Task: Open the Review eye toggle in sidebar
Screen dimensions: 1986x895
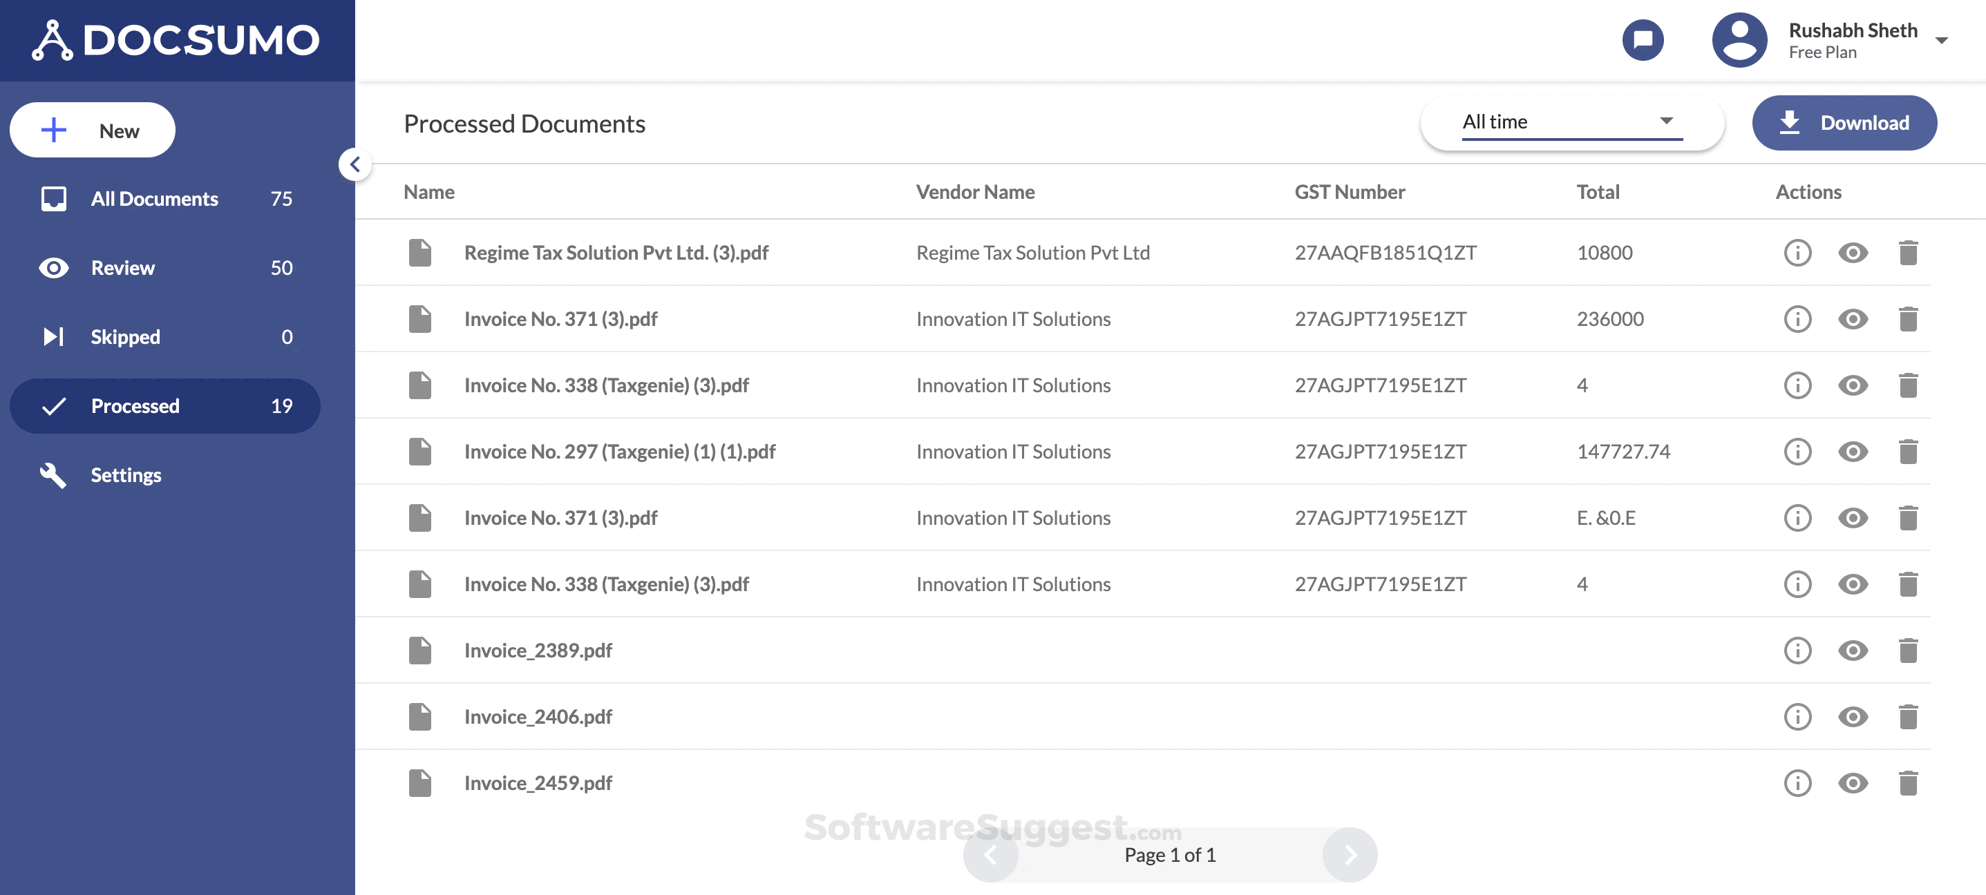Action: (x=53, y=267)
